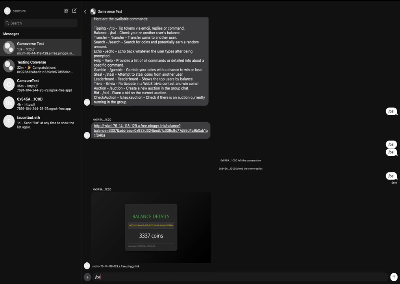Open the faucetbot.eth conversation

click(x=41, y=121)
